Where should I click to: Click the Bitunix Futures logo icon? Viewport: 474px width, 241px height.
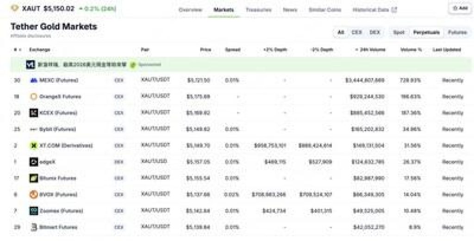pos(33,178)
